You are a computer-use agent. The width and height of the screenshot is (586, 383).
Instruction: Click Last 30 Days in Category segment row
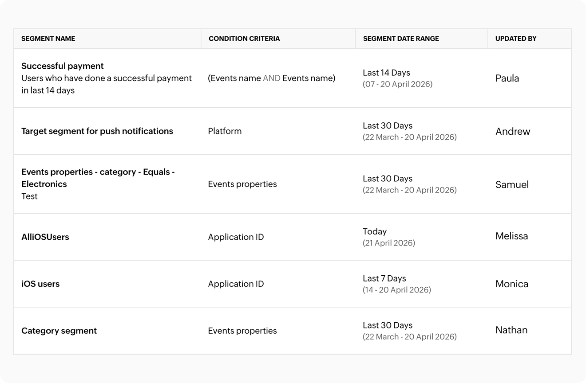point(388,325)
